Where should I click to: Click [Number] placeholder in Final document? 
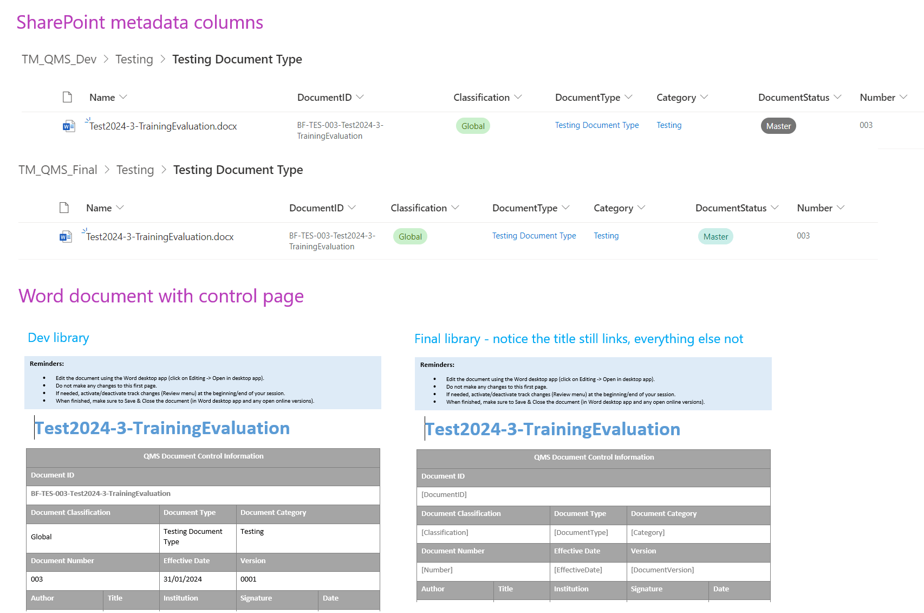tap(437, 570)
